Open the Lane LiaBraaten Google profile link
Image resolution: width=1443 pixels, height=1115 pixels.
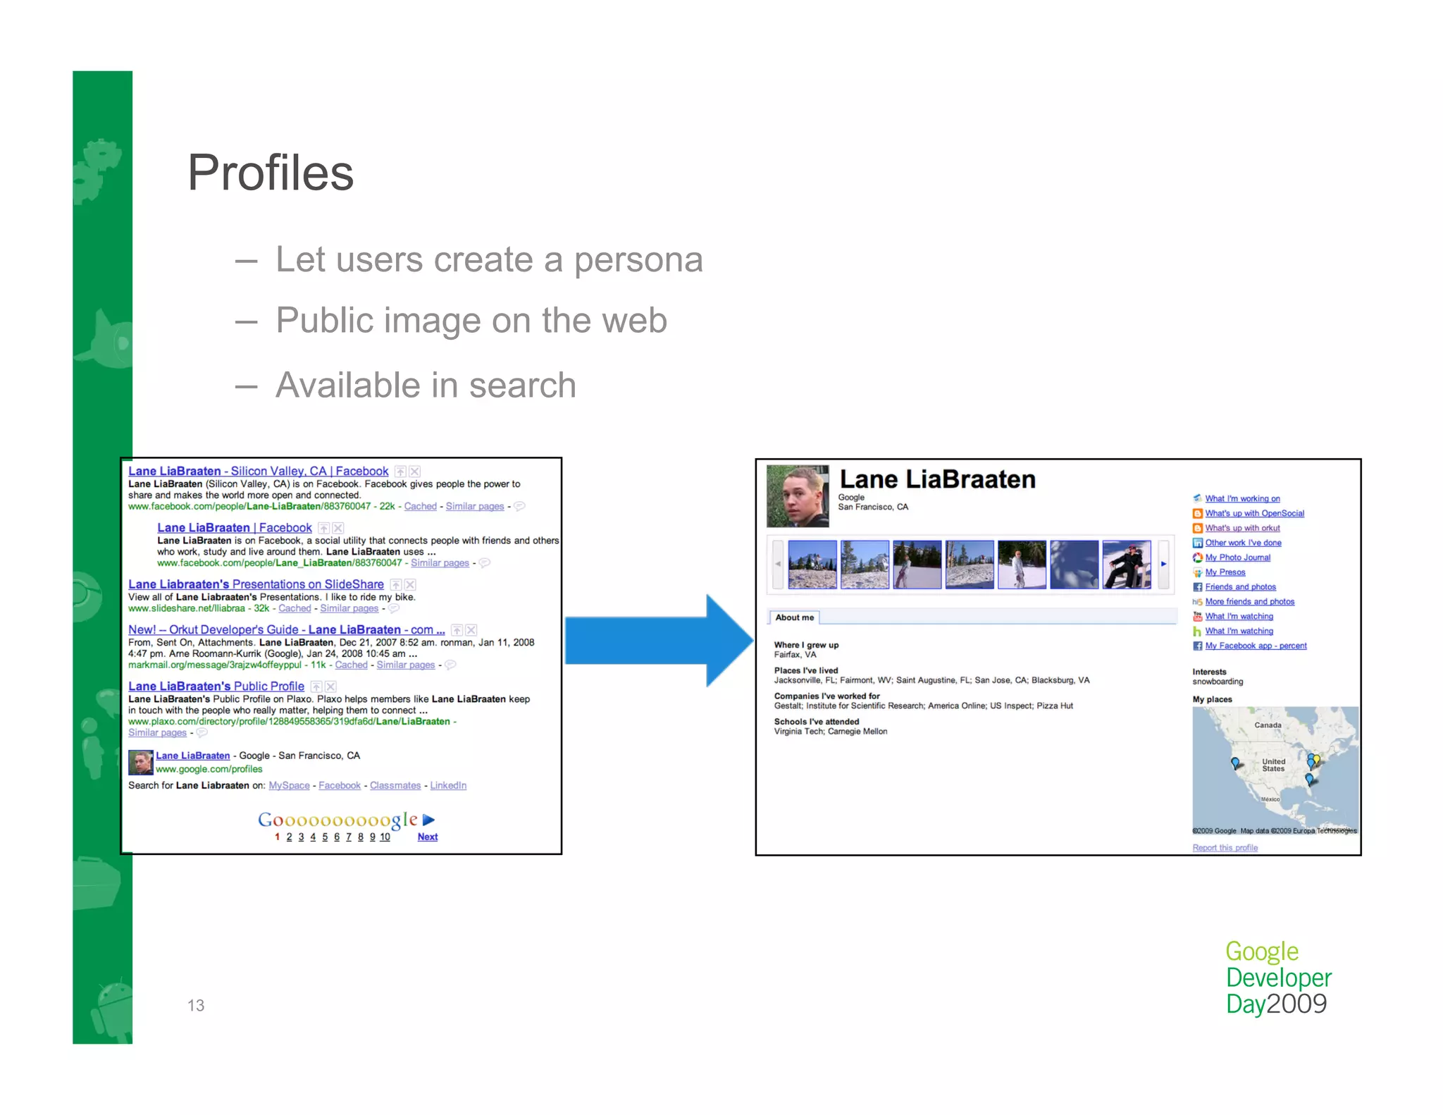click(x=192, y=756)
